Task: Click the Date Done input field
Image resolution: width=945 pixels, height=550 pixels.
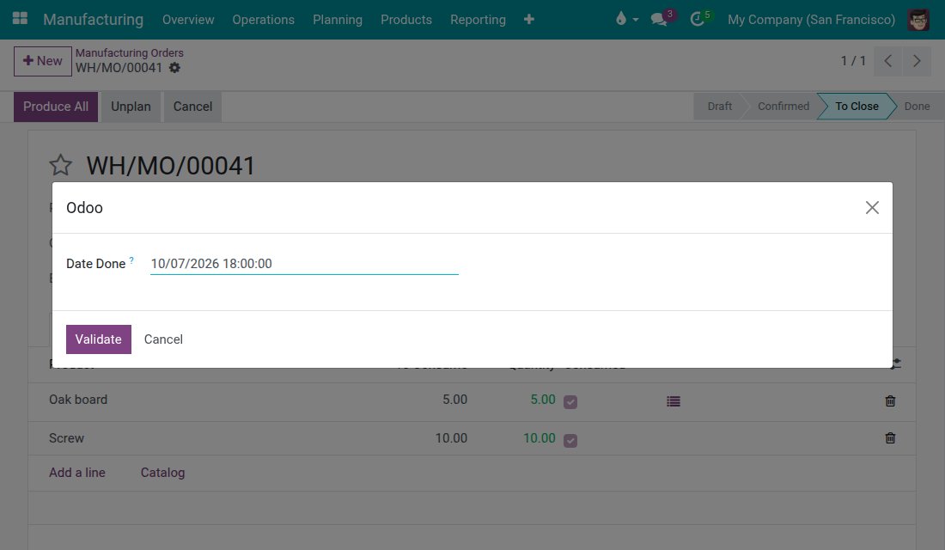Action: pos(304,264)
